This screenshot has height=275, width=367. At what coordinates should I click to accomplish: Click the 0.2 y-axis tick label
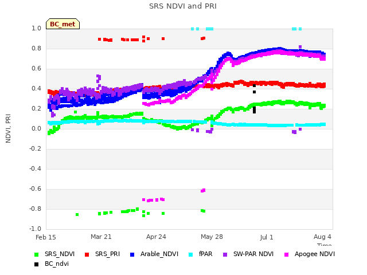click(36, 108)
